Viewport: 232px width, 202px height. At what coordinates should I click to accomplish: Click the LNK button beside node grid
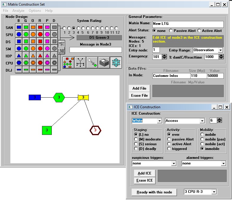point(62,51)
